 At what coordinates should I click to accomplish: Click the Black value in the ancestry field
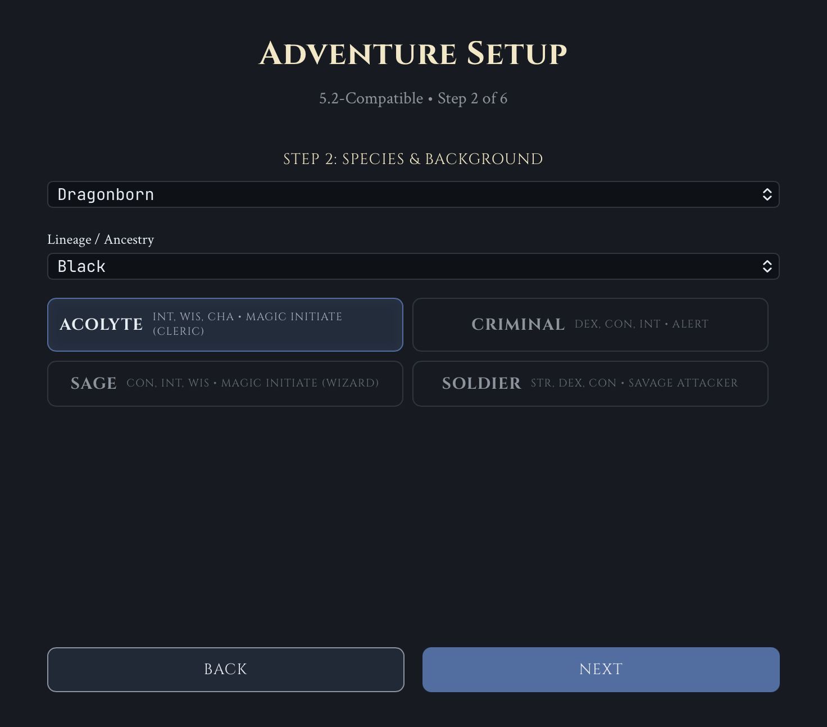pos(81,266)
